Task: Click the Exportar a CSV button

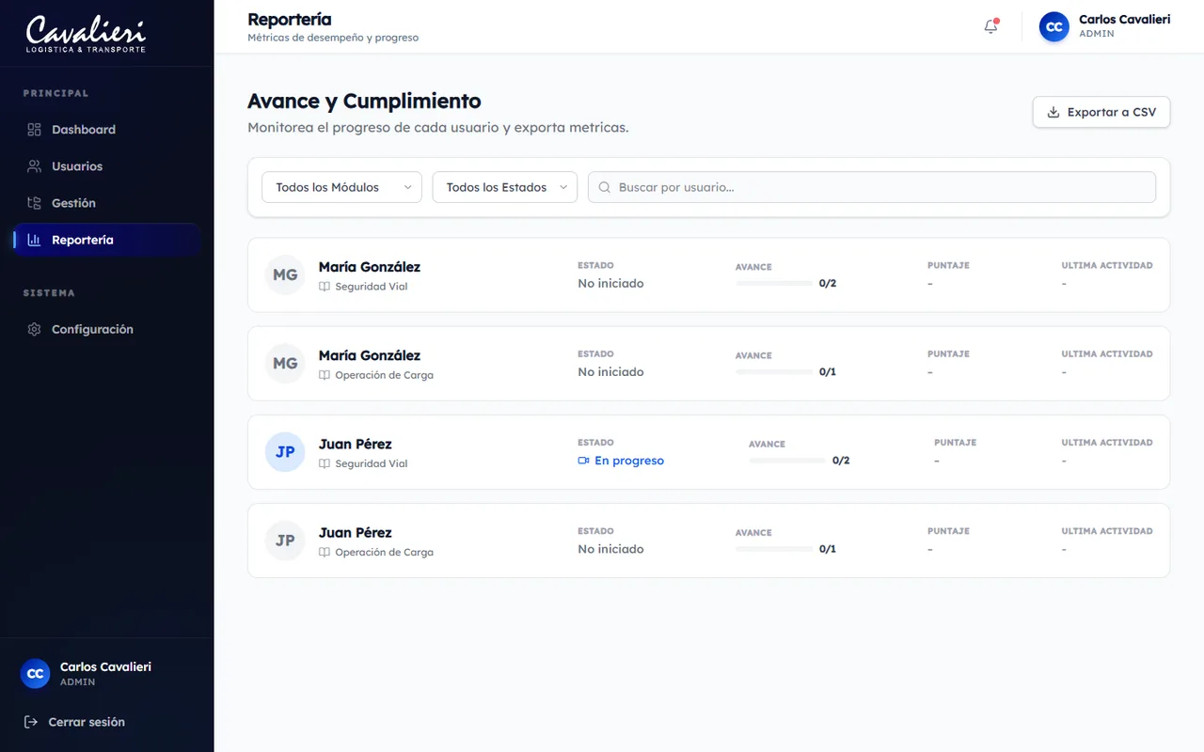Action: pyautogui.click(x=1101, y=112)
